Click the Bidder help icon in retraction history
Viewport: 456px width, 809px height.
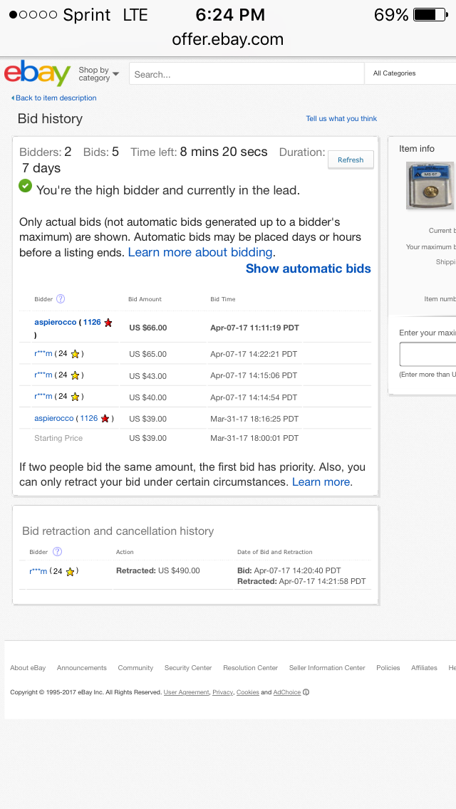click(57, 551)
